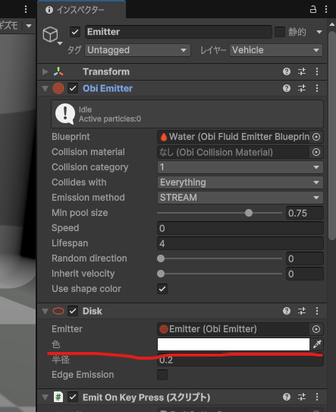Open Transform component help reference
This screenshot has height=412, width=336.
pos(287,71)
